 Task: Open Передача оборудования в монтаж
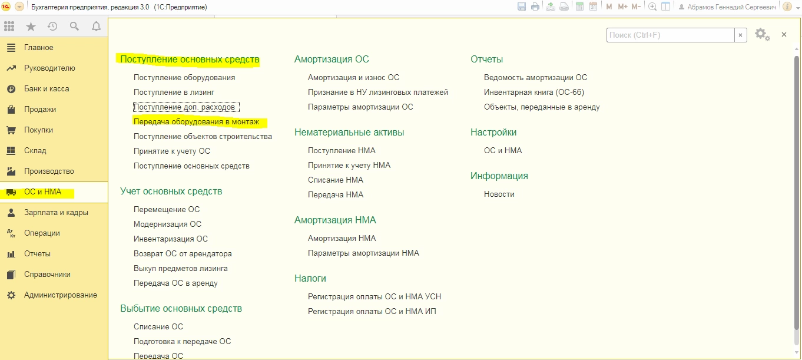point(196,121)
